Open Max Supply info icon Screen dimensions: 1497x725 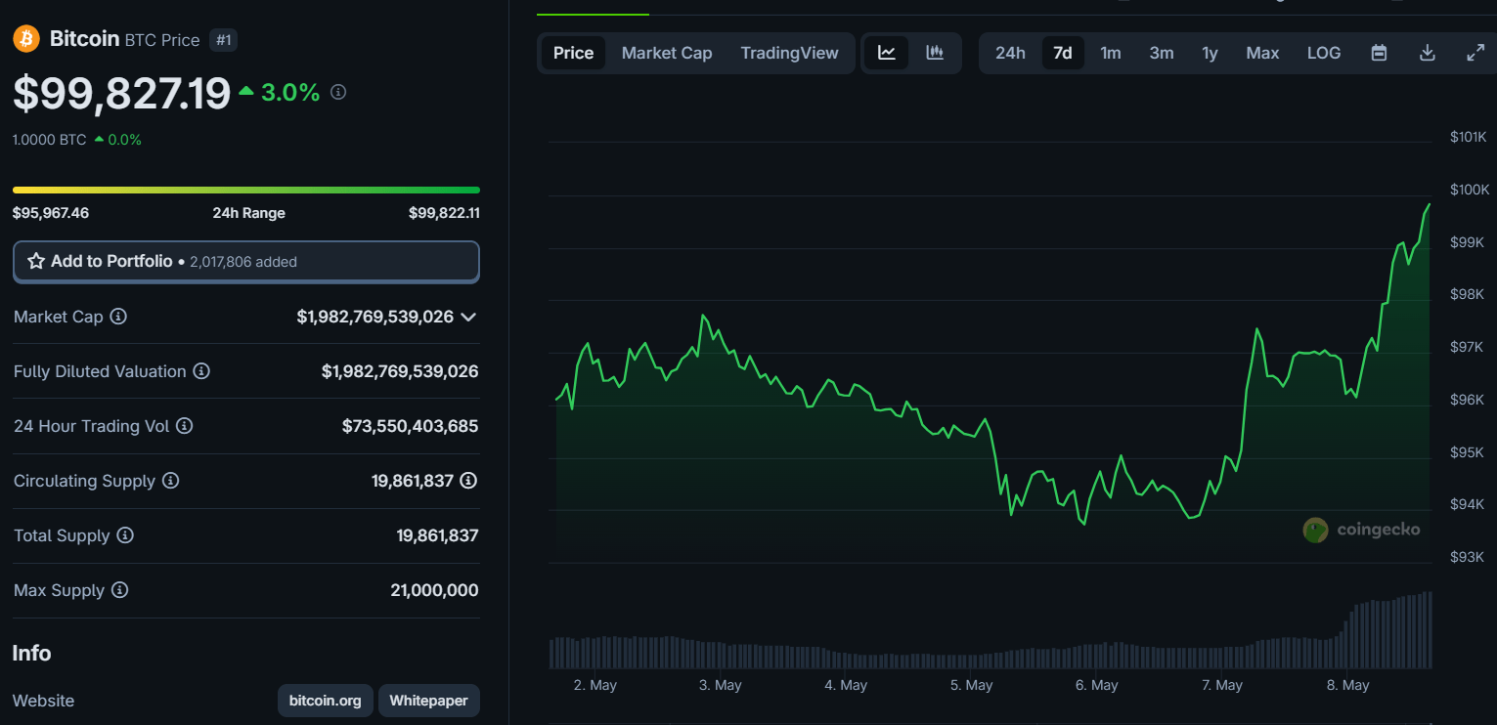119,590
